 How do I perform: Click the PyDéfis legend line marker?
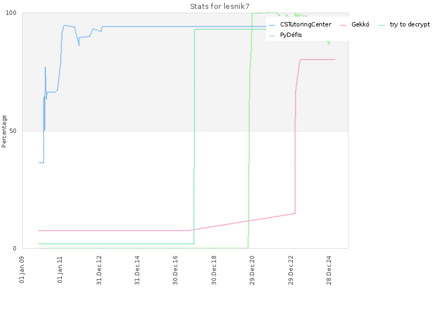[272, 35]
